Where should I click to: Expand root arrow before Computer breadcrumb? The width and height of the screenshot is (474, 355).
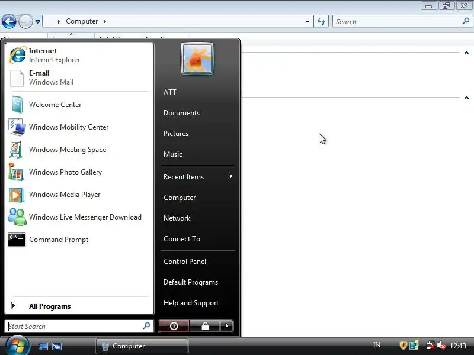59,21
